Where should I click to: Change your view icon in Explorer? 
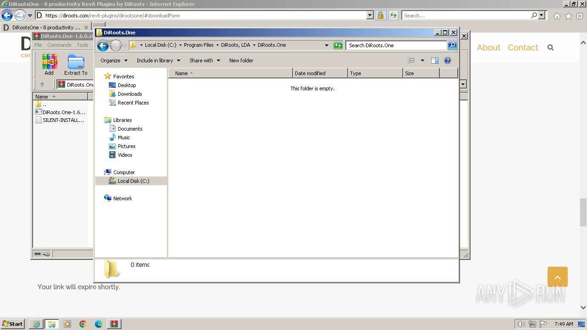click(x=411, y=60)
